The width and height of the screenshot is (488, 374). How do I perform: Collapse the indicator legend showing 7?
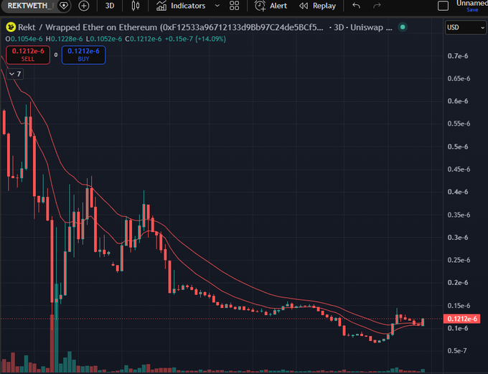tap(15, 74)
